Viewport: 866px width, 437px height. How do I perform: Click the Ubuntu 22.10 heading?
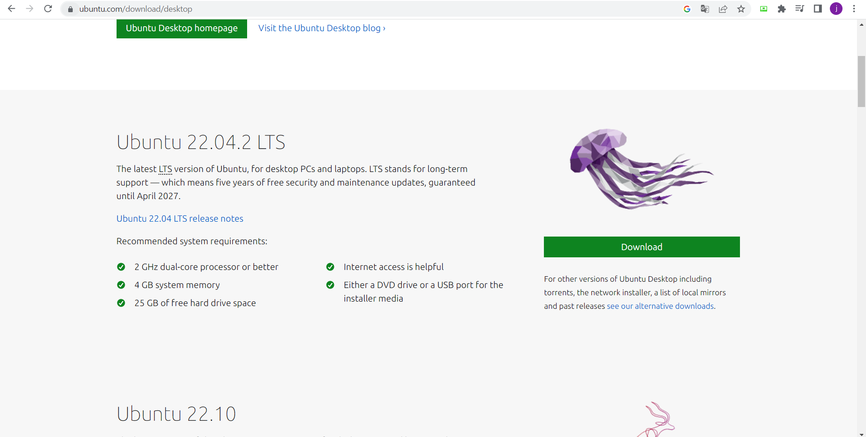pyautogui.click(x=176, y=414)
